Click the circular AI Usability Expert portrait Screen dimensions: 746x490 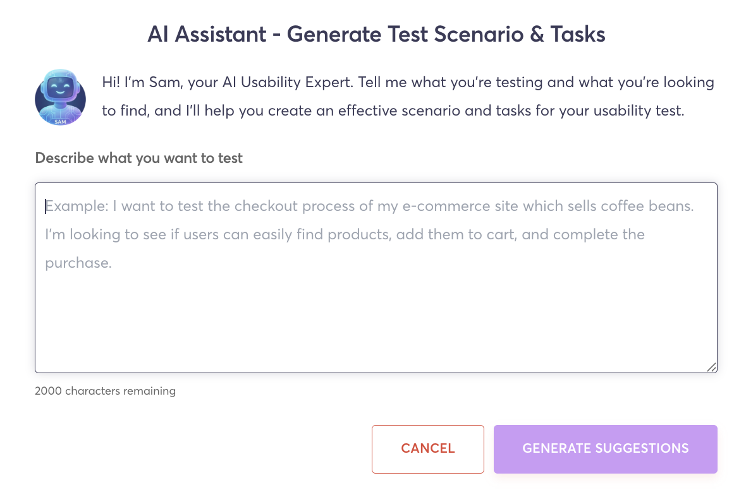point(60,97)
